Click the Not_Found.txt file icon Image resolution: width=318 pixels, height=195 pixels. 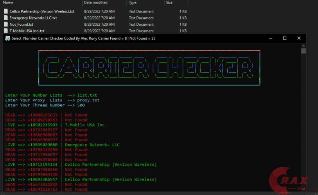6,24
